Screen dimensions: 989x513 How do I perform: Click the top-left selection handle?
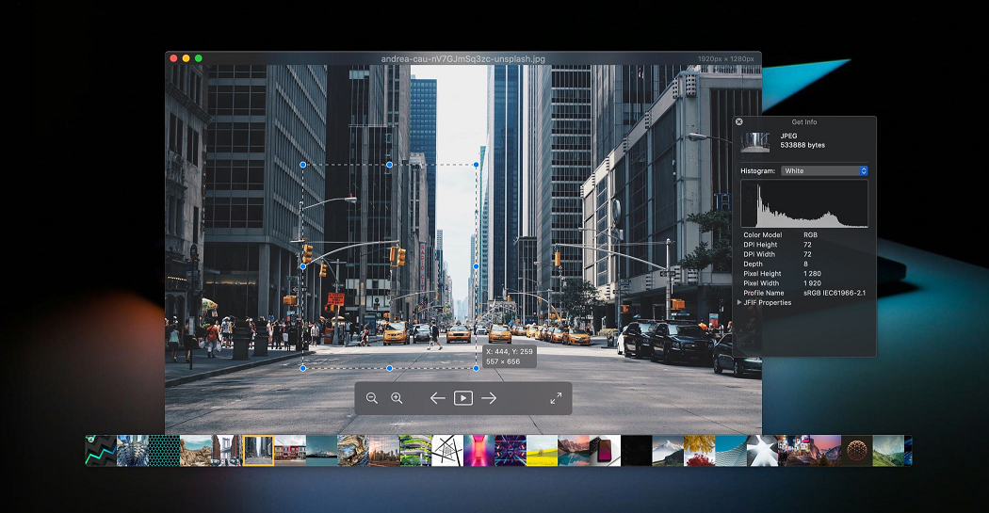click(x=302, y=165)
